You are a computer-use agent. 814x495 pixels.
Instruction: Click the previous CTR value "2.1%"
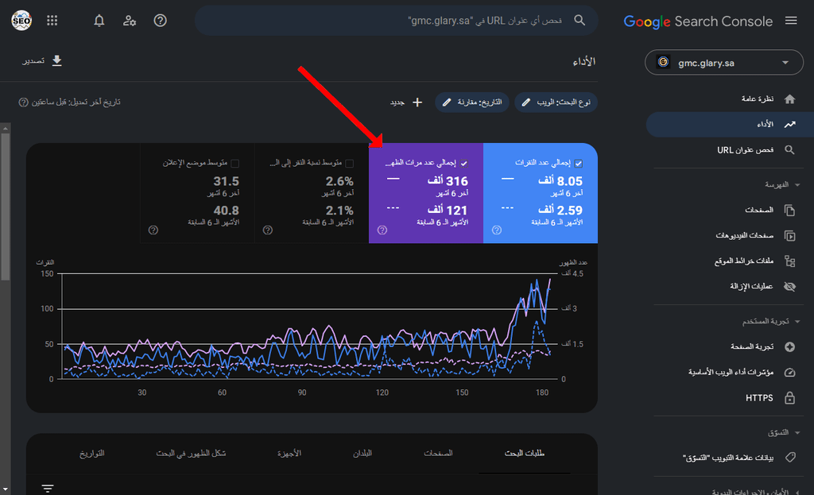(x=339, y=210)
